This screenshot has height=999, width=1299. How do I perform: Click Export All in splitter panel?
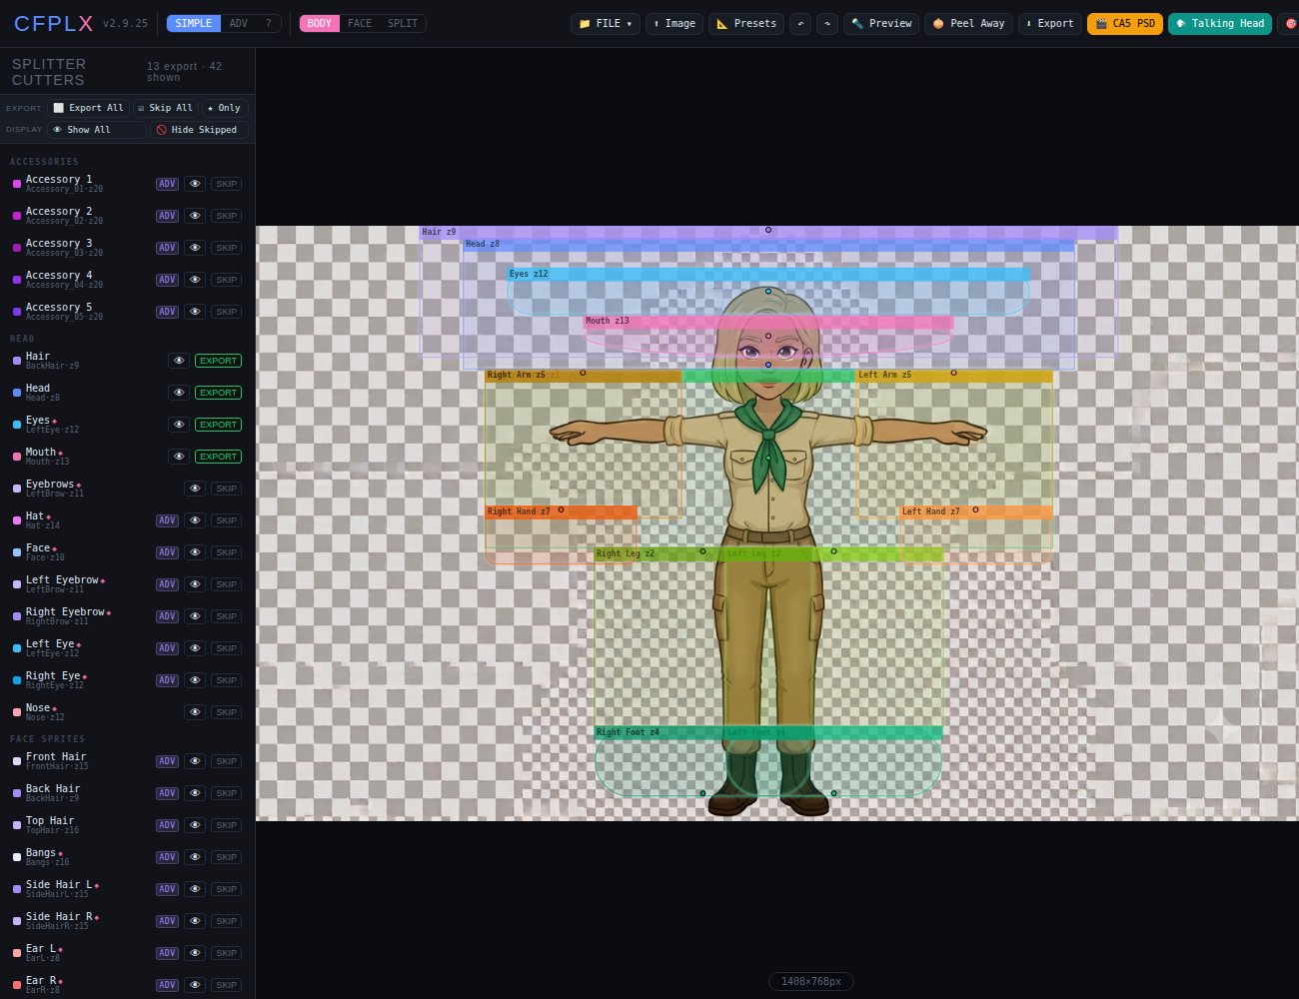pos(88,108)
